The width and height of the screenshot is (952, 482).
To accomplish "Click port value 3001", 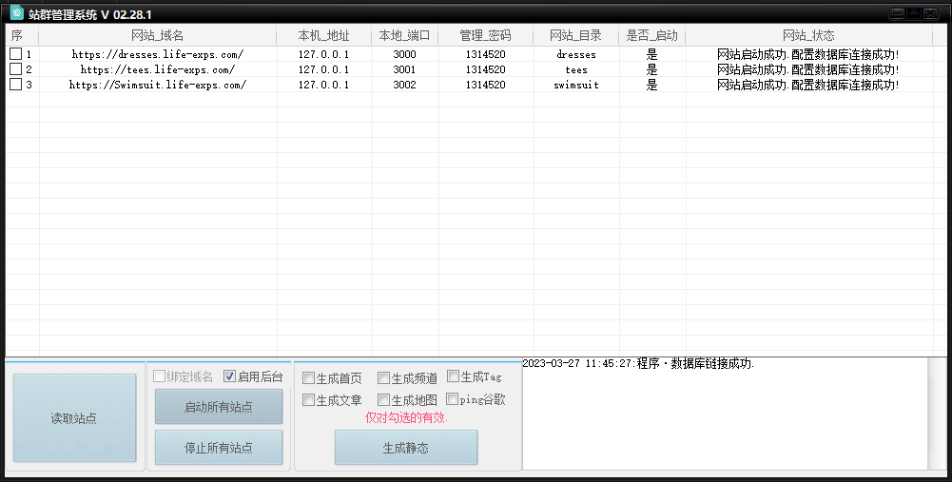I will [404, 69].
